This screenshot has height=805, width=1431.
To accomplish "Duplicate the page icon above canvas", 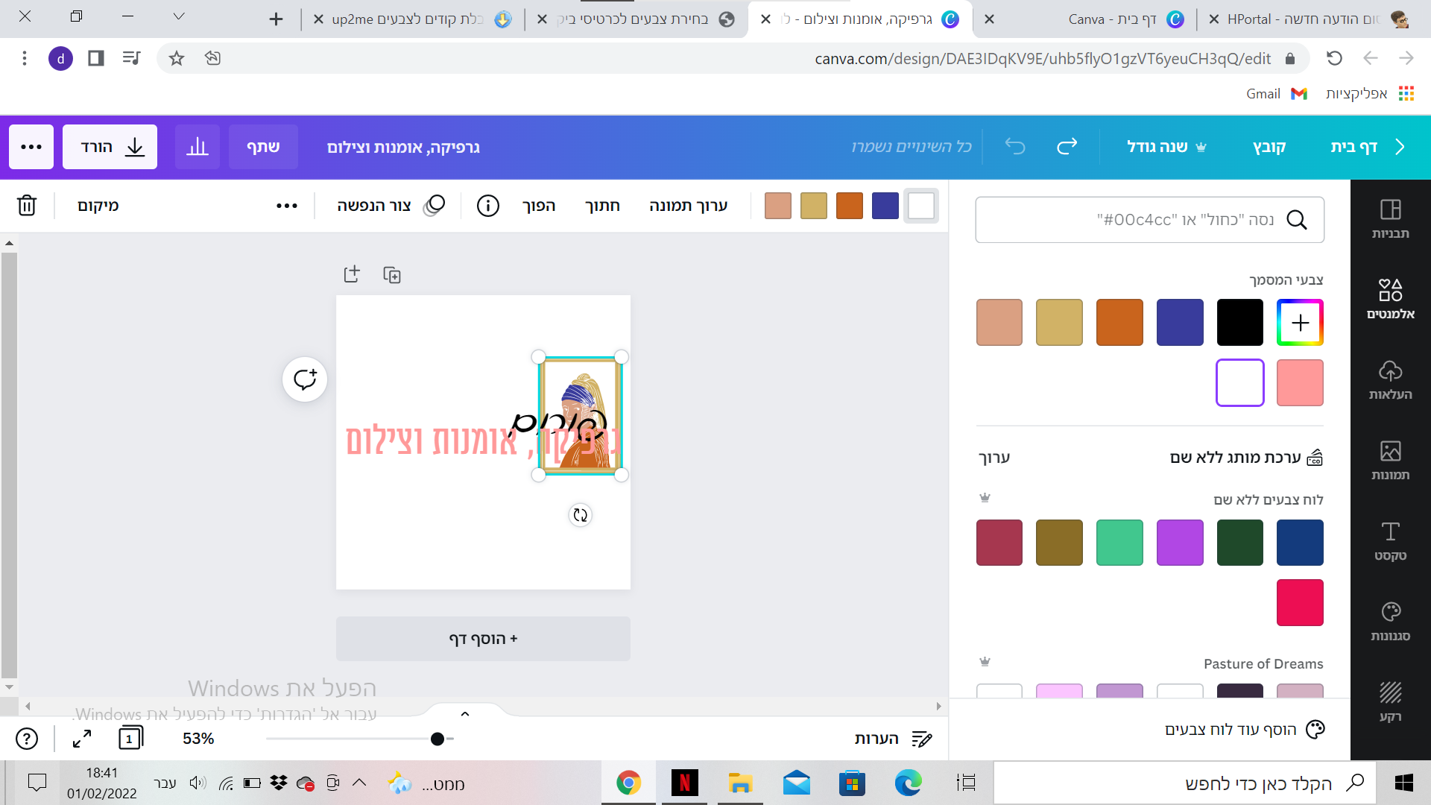I will [x=392, y=275].
